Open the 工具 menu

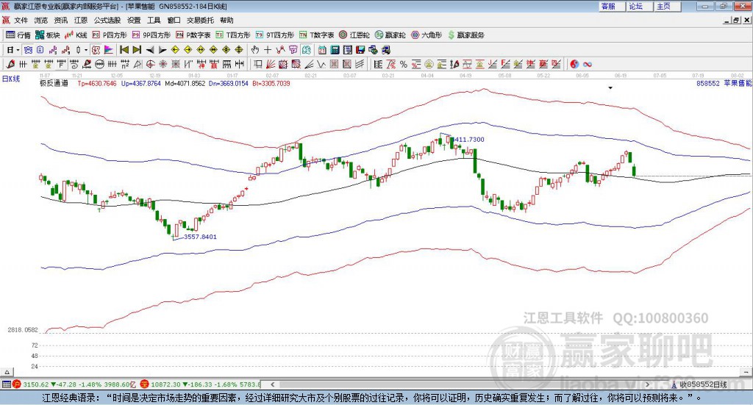click(154, 20)
